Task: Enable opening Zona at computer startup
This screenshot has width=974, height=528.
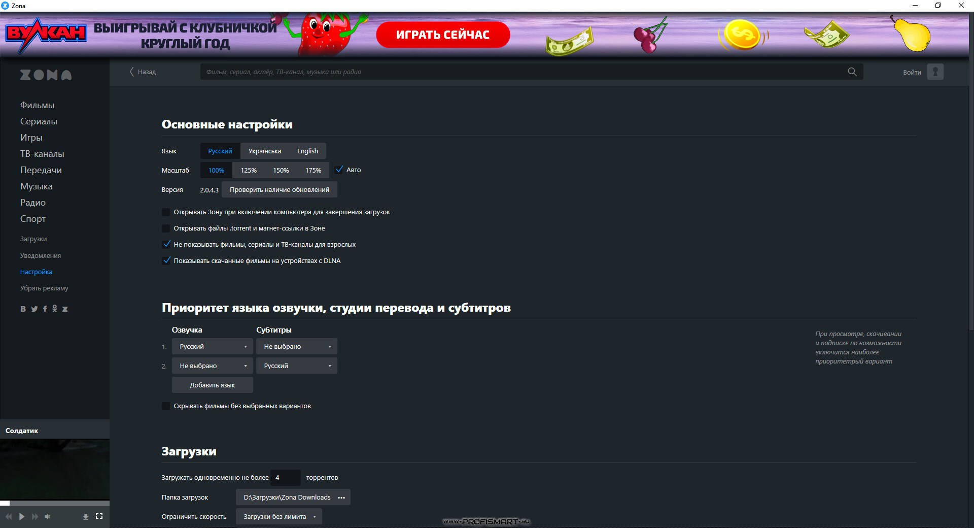Action: pos(166,212)
